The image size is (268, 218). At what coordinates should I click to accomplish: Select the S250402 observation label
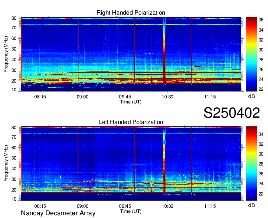[x=232, y=113]
